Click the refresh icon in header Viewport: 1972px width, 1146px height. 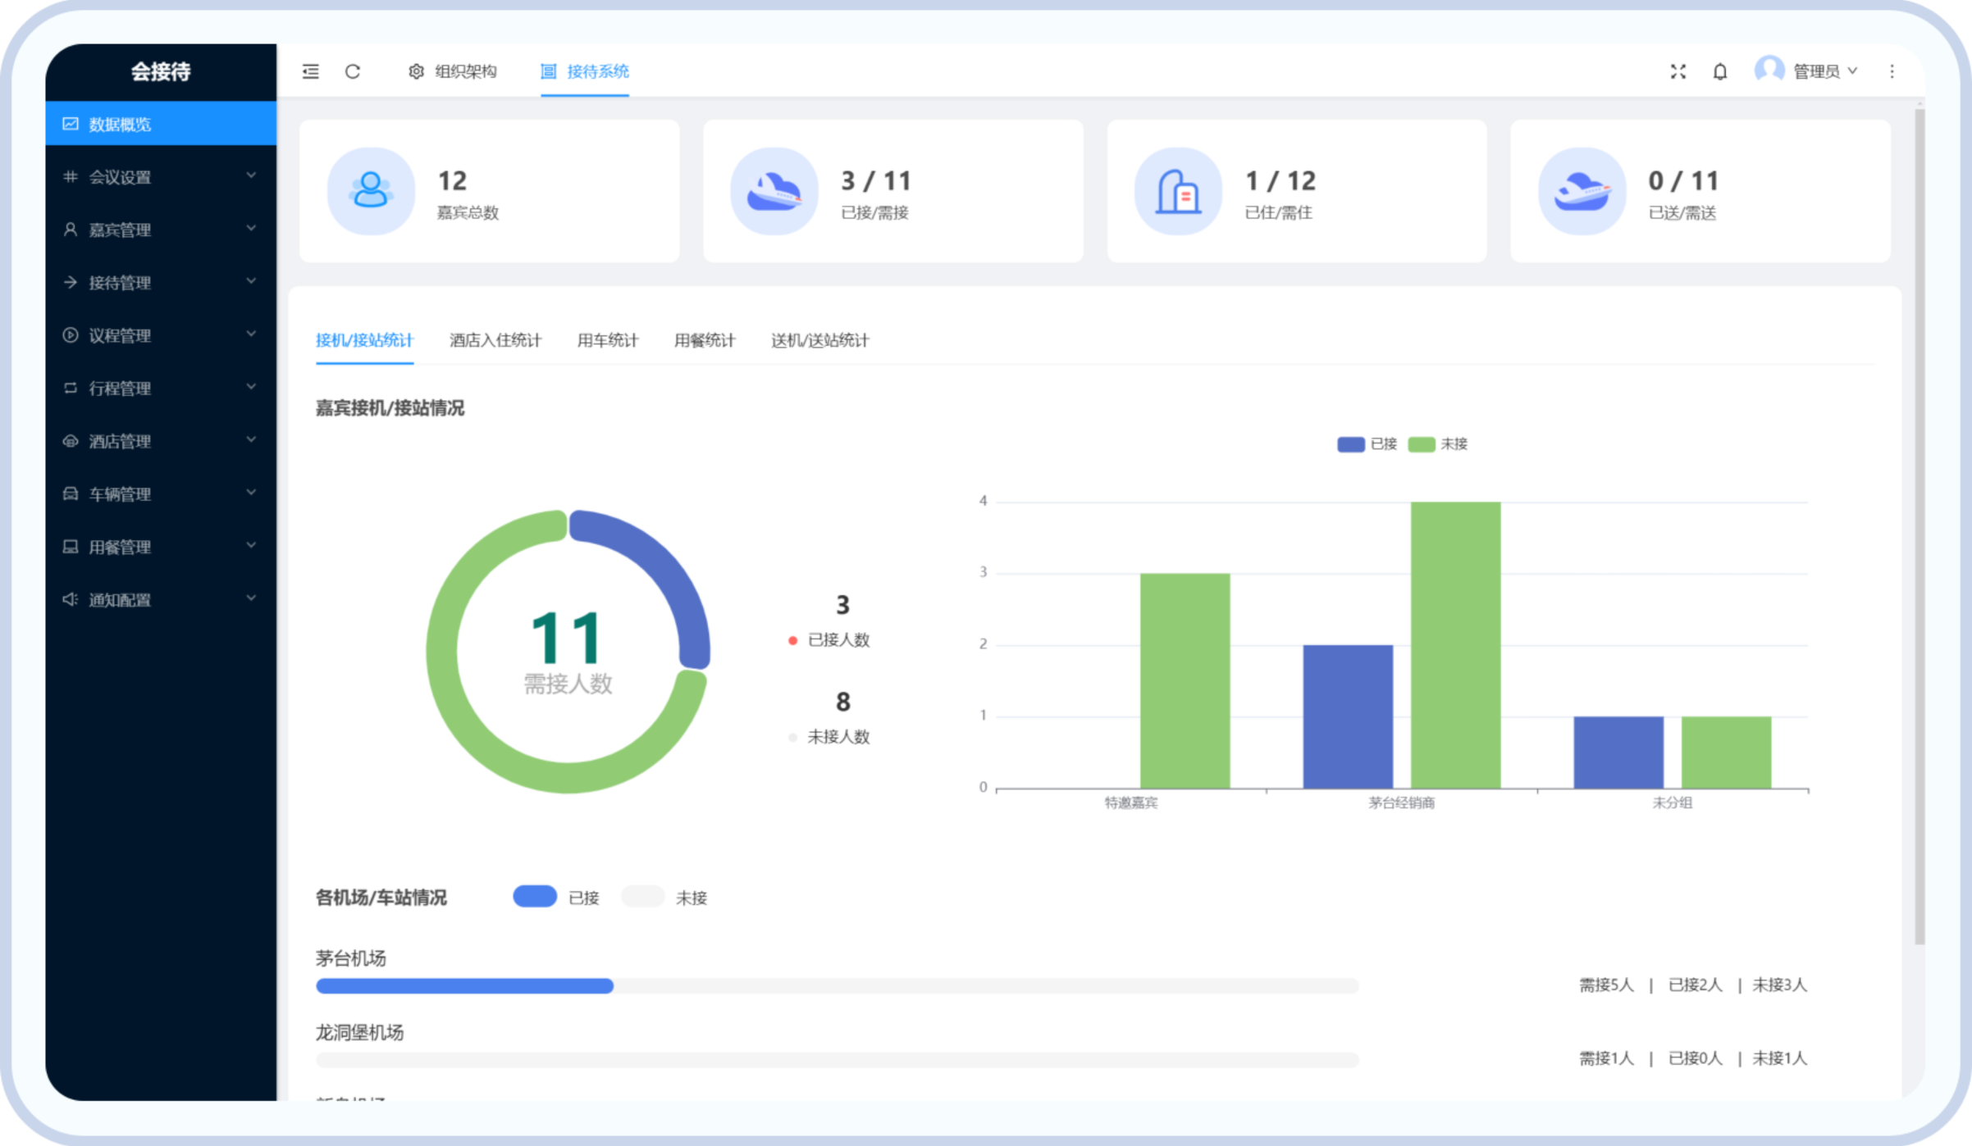353,71
